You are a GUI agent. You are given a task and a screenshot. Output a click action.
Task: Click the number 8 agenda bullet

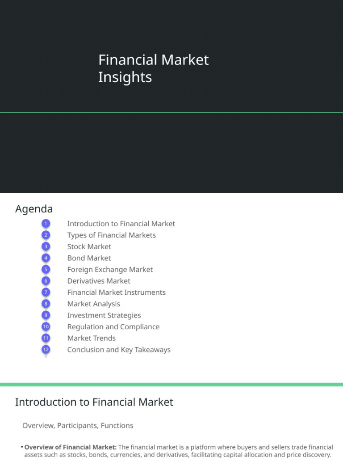pos(46,304)
